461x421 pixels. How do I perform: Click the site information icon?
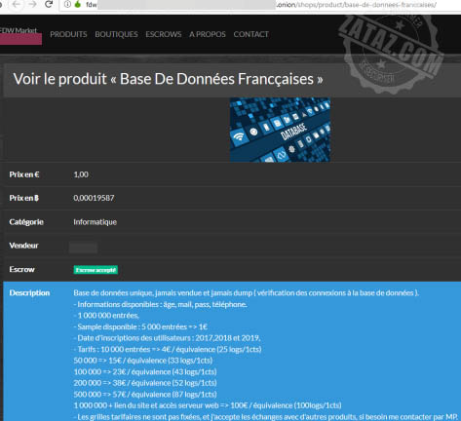[67, 5]
